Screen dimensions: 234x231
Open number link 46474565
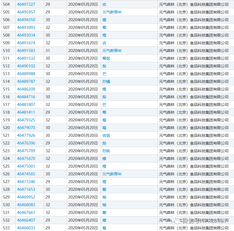point(26,174)
